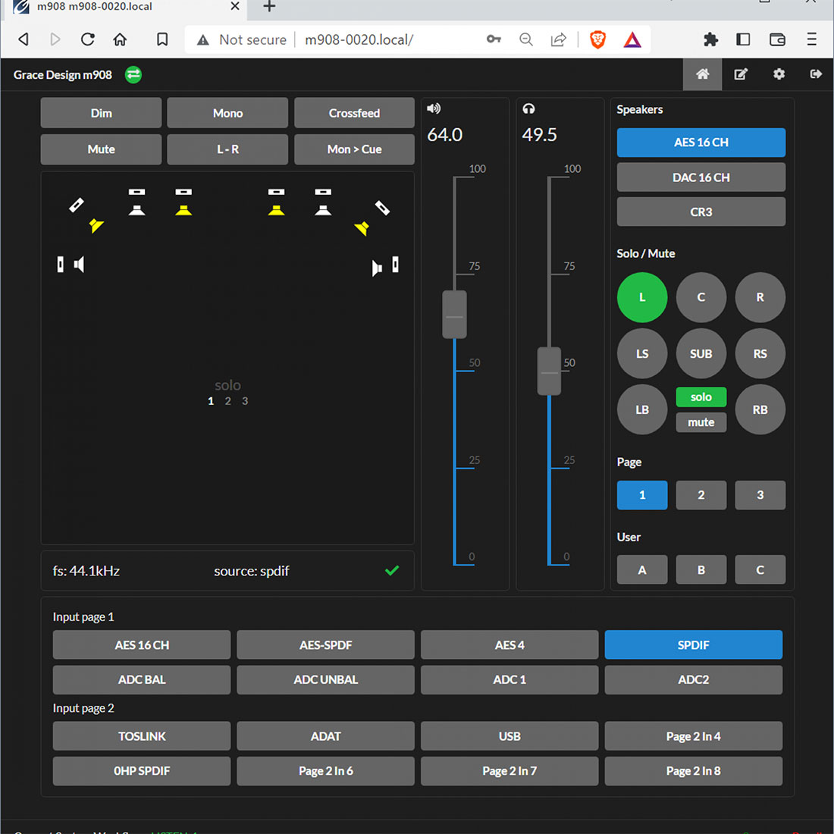
Task: Select the green solo mode button
Action: 701,397
